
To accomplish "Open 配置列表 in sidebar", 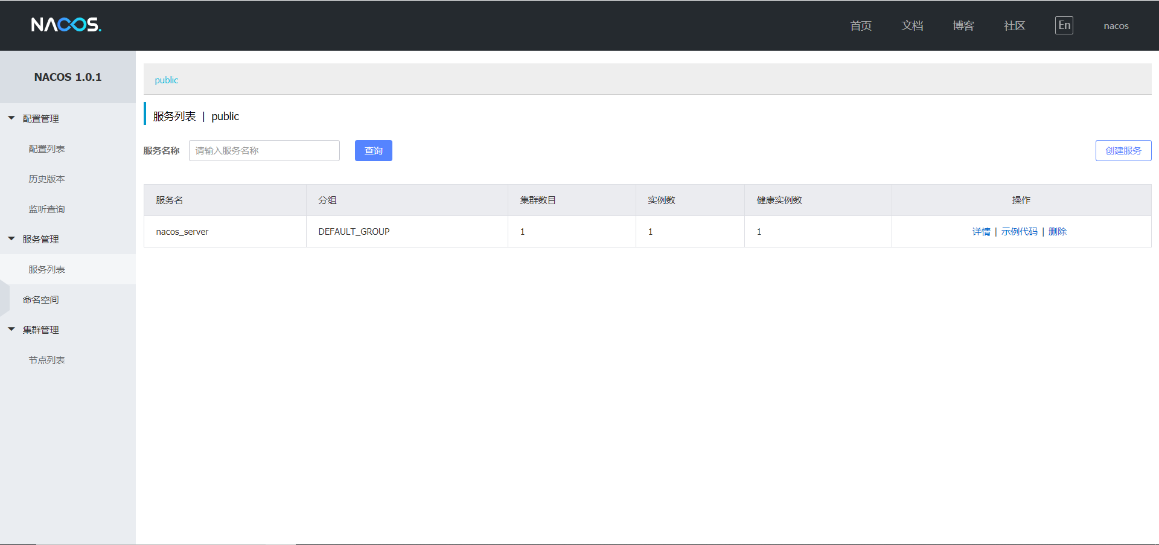I will click(46, 148).
